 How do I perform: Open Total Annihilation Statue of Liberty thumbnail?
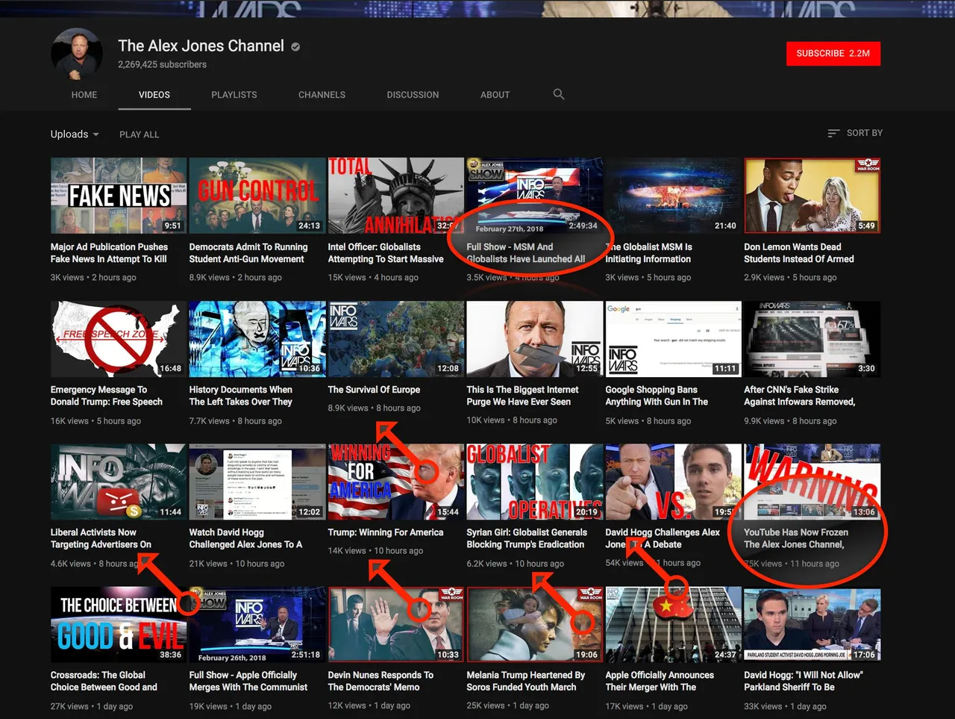click(x=396, y=196)
